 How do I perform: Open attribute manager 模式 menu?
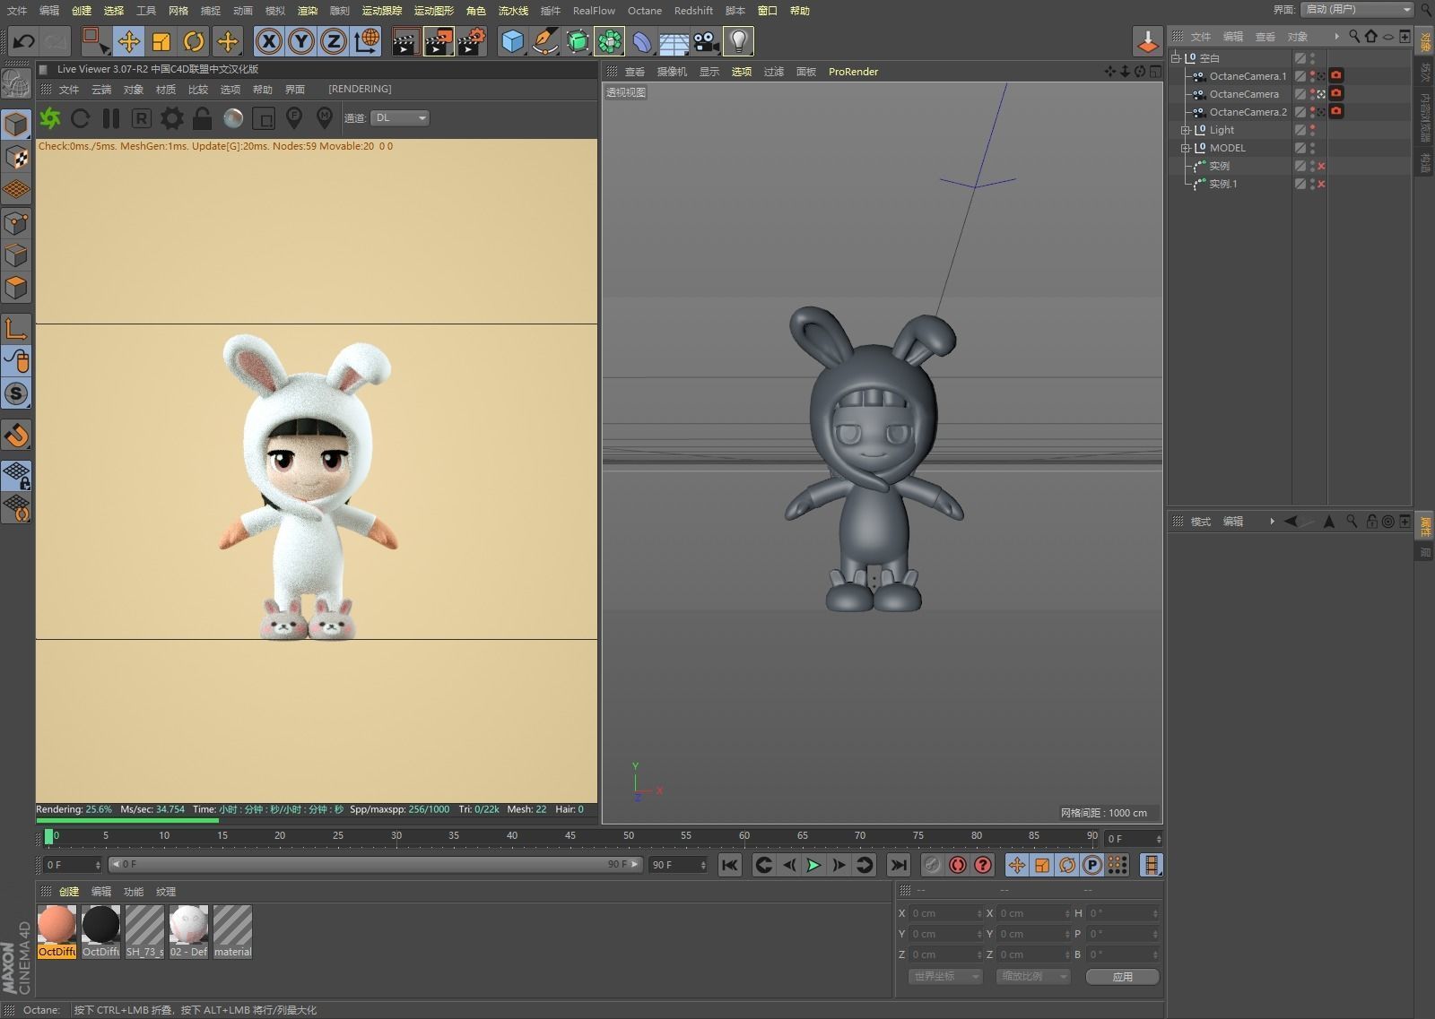[1201, 522]
